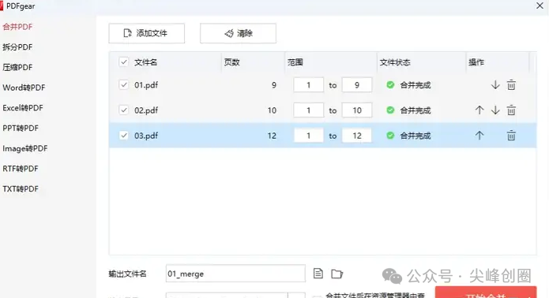This screenshot has width=549, height=298.
Task: Open output folder icon beside filename
Action: point(337,274)
